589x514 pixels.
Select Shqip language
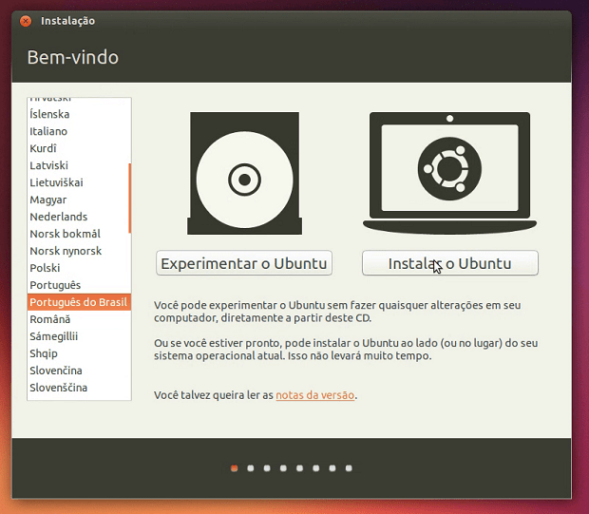coord(79,353)
